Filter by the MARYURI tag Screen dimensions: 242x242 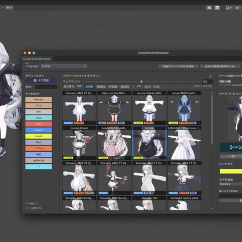(x=39, y=160)
